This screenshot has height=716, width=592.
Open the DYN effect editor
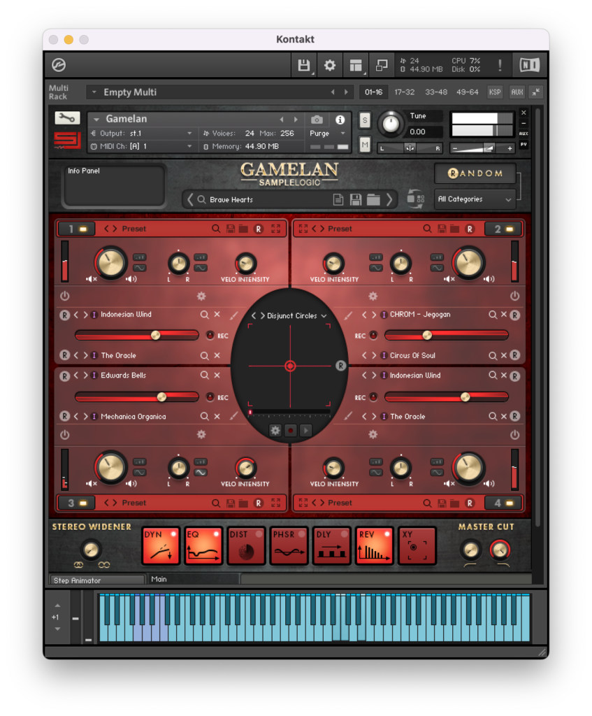161,546
